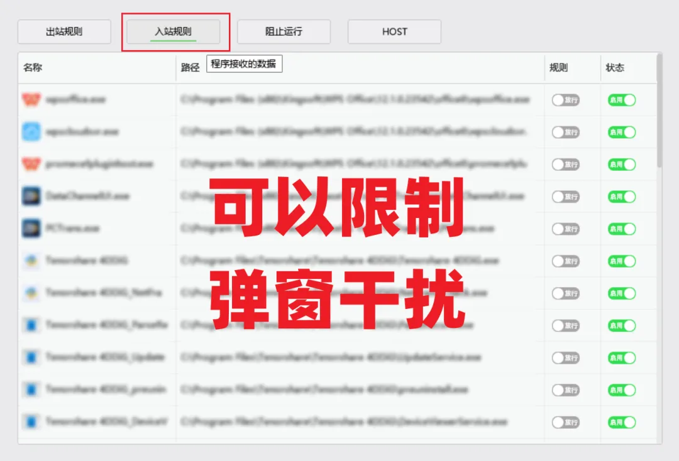679x461 pixels.
Task: Toggle 放行 on the DataChannelX.exe row
Action: 566,197
